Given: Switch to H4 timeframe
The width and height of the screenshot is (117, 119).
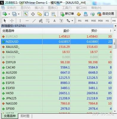Looking at the screenshot, I should [114, 21].
